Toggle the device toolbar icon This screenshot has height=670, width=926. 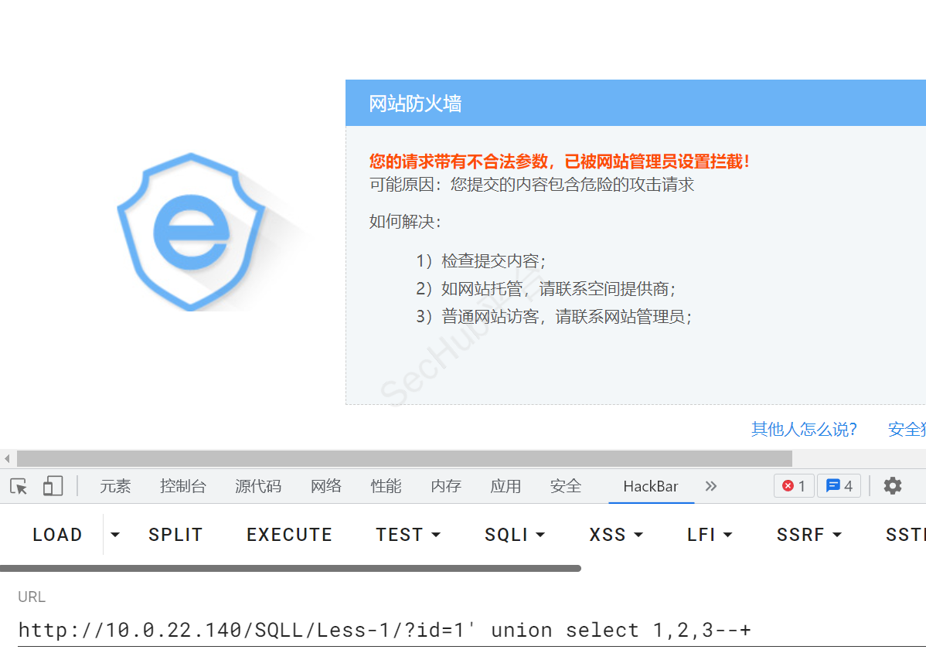pos(53,486)
